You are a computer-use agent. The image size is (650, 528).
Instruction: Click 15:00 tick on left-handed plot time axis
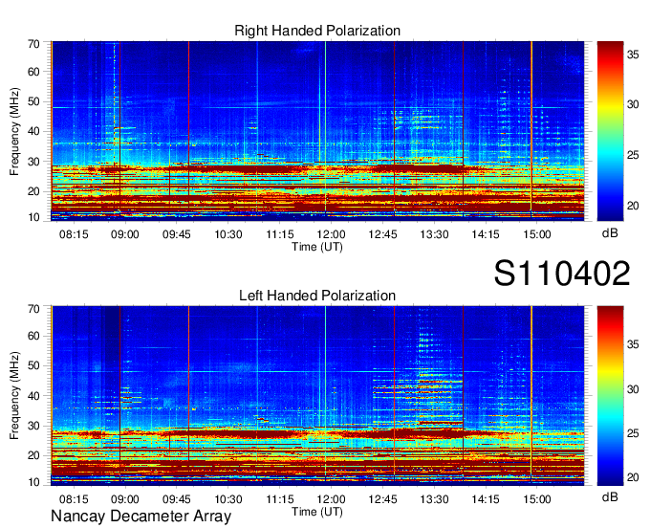537,499
